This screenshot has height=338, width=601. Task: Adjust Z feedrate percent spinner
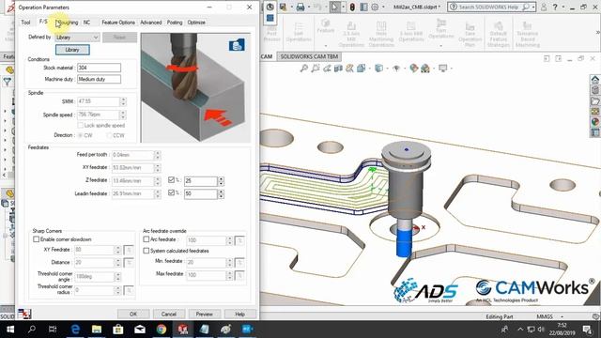coord(221,181)
